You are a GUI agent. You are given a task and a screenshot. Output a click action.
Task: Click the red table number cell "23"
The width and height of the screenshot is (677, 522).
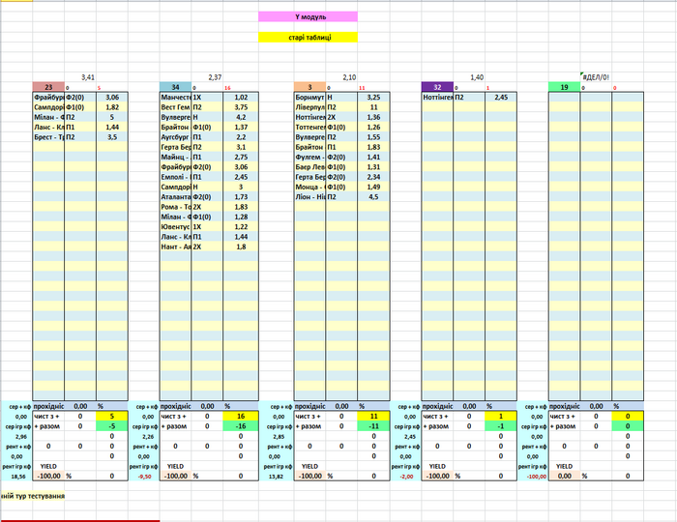pyautogui.click(x=48, y=87)
